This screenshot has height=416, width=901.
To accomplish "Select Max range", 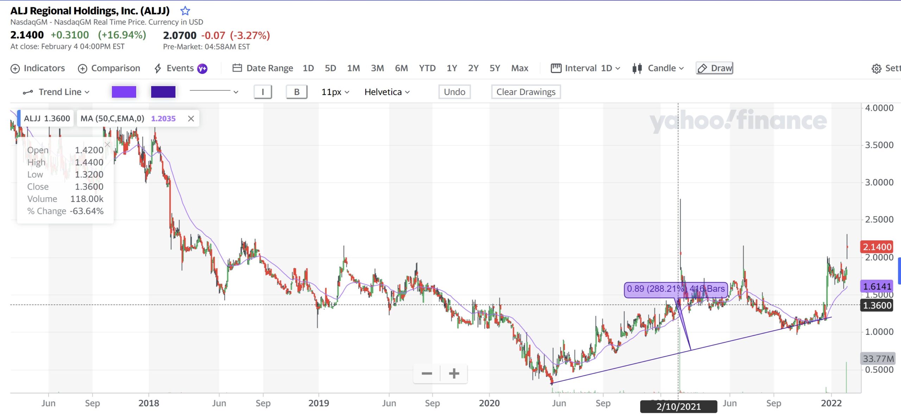I will click(520, 68).
